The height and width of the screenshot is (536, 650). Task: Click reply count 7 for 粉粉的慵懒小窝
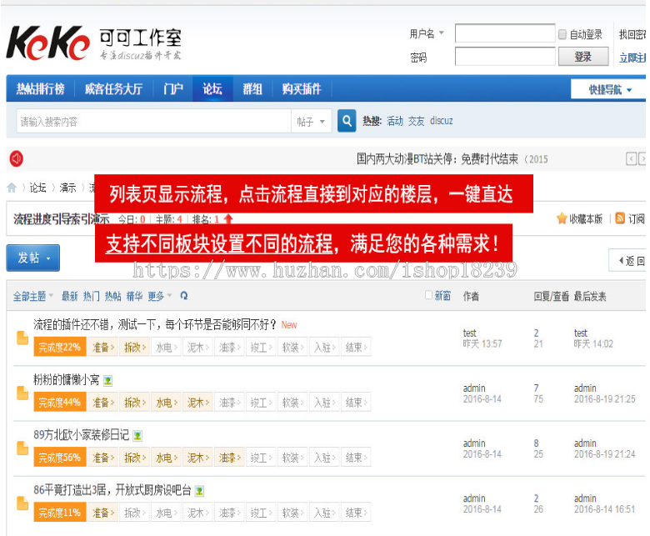(537, 388)
